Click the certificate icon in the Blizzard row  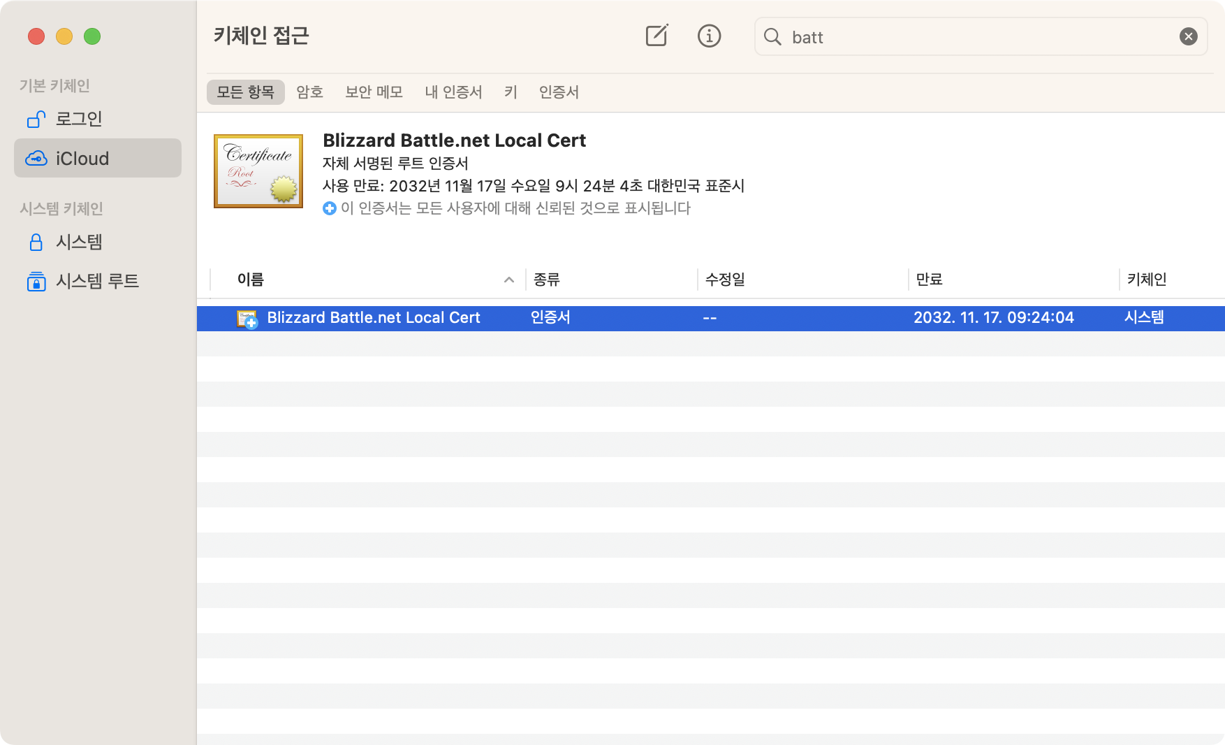click(x=247, y=319)
